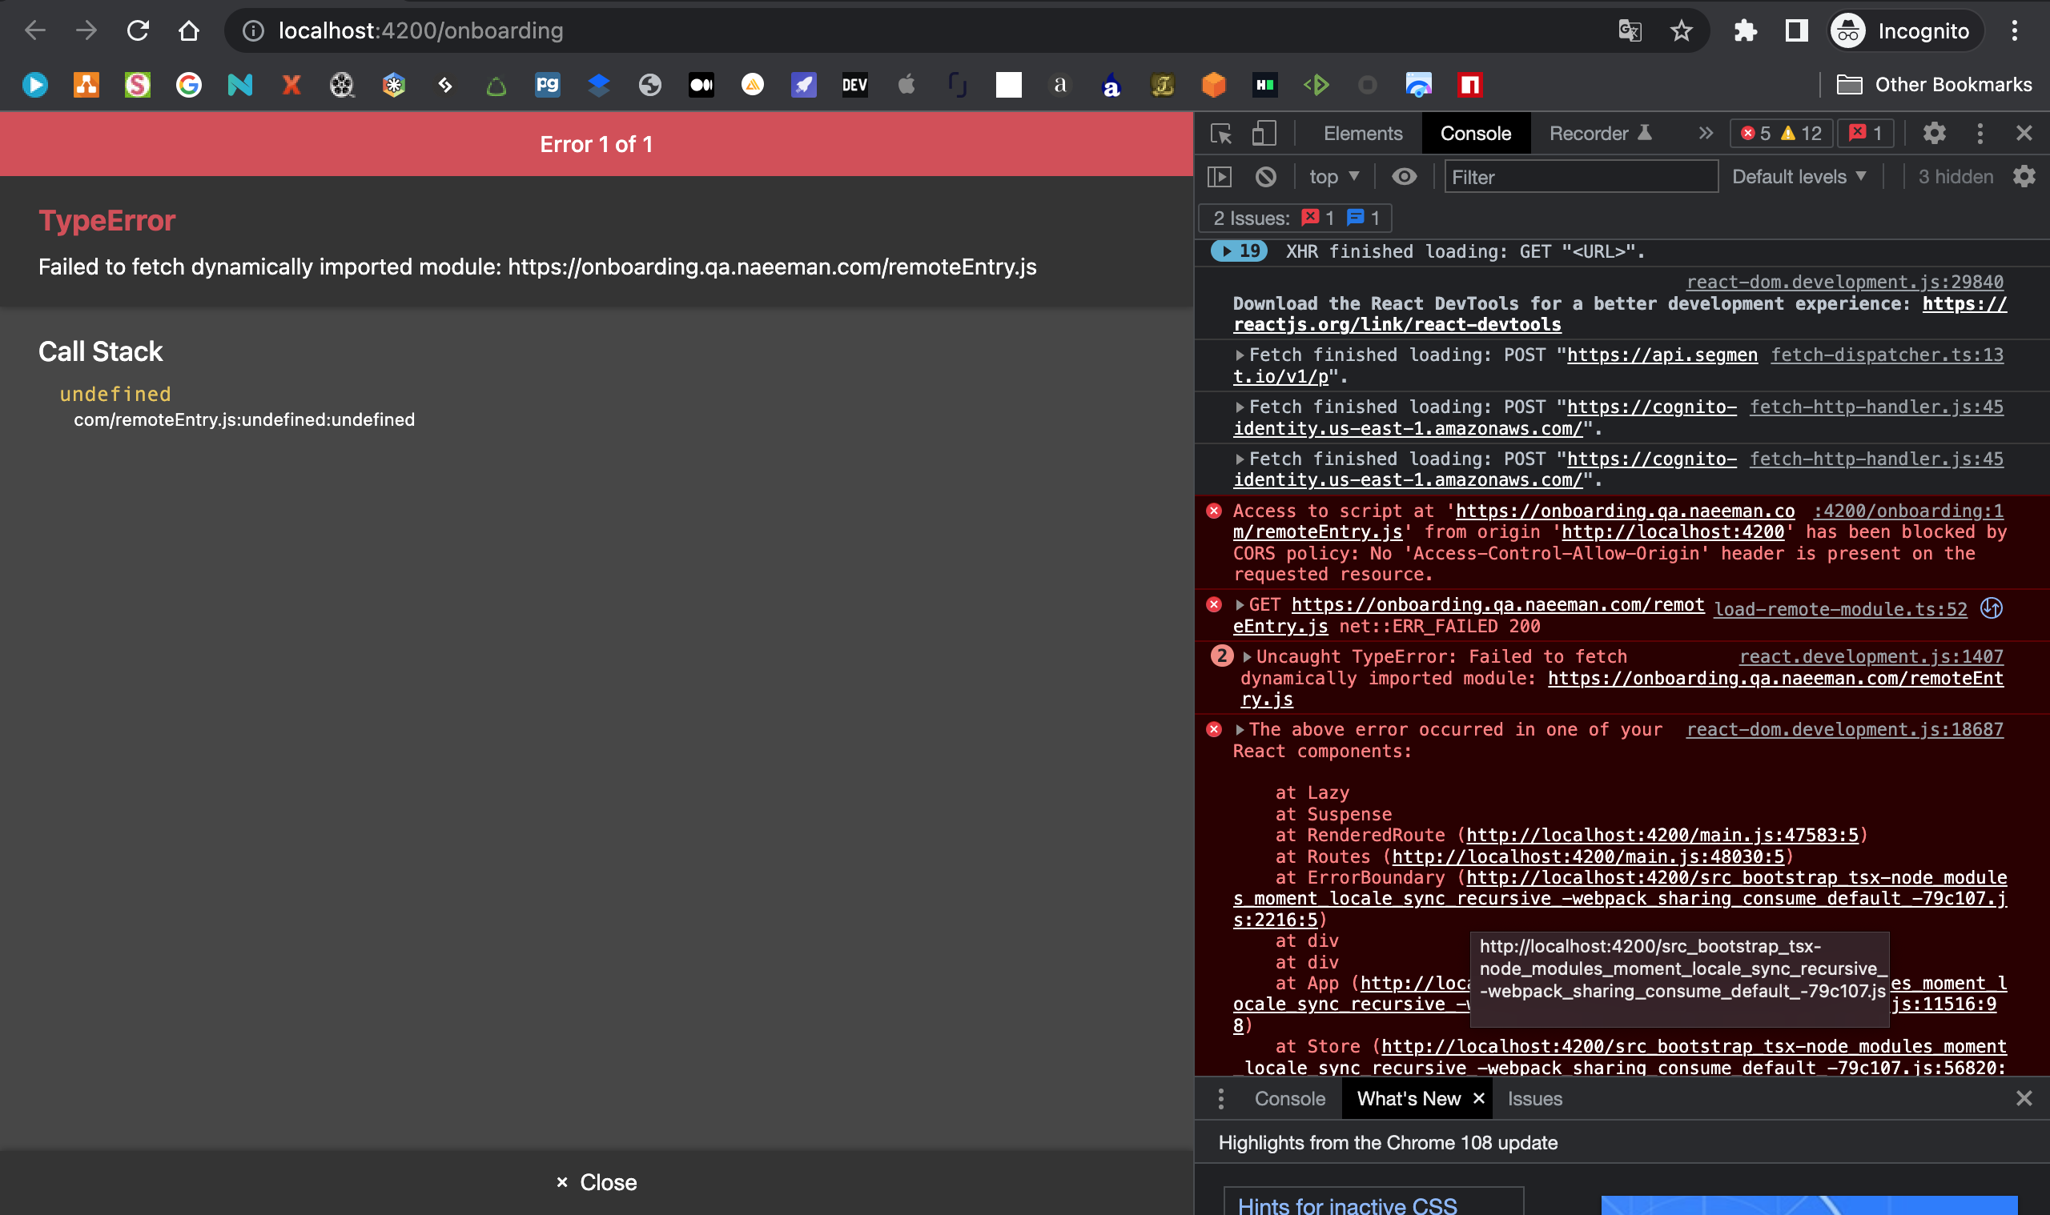Close the error overlay via Close button
Screen dimensions: 2050x1215
[x=596, y=1181]
